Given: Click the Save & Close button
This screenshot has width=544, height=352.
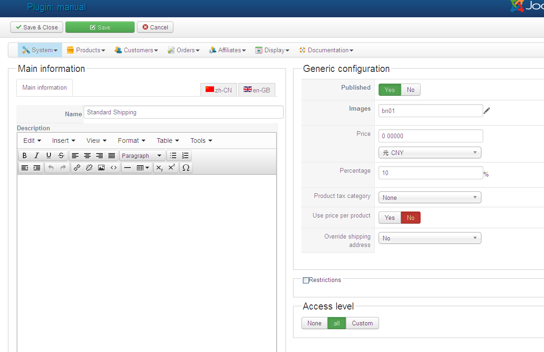Looking at the screenshot, I should [x=37, y=28].
